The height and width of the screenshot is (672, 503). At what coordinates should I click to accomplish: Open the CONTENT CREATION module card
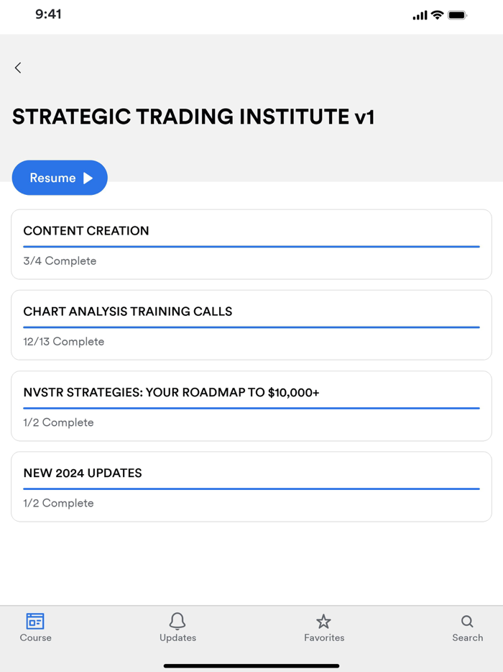pyautogui.click(x=251, y=244)
